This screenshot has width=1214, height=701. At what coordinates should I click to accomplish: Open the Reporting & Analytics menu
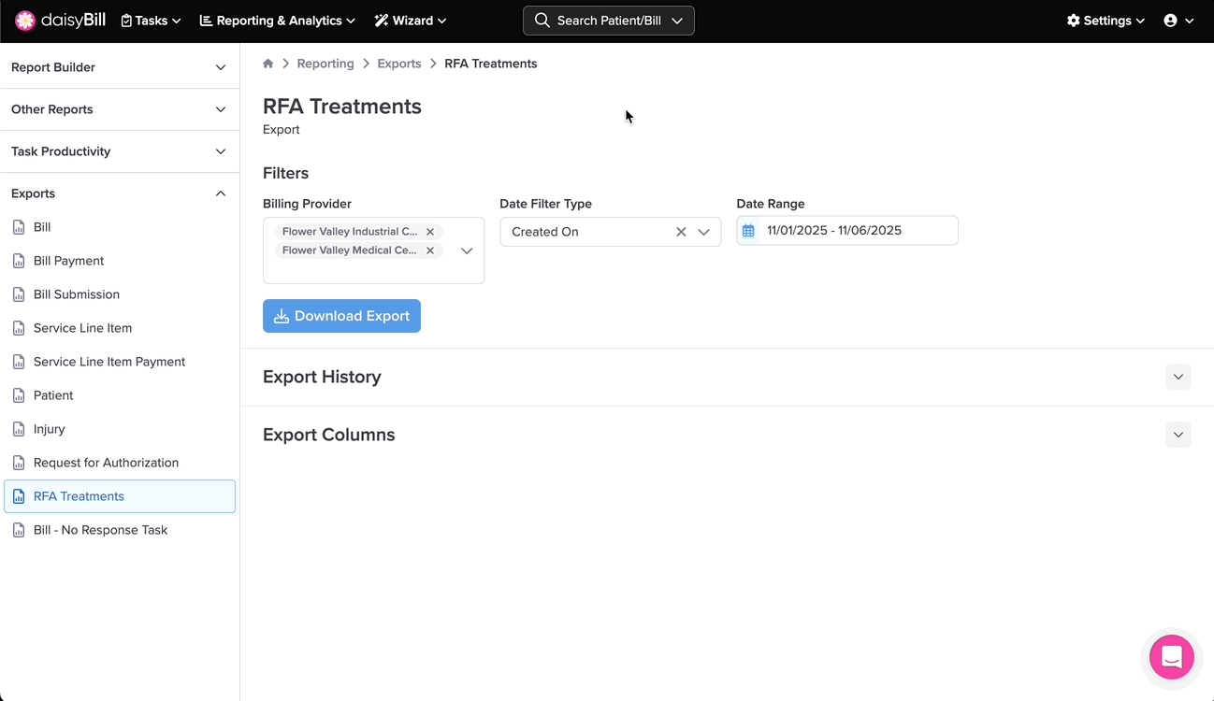(278, 21)
